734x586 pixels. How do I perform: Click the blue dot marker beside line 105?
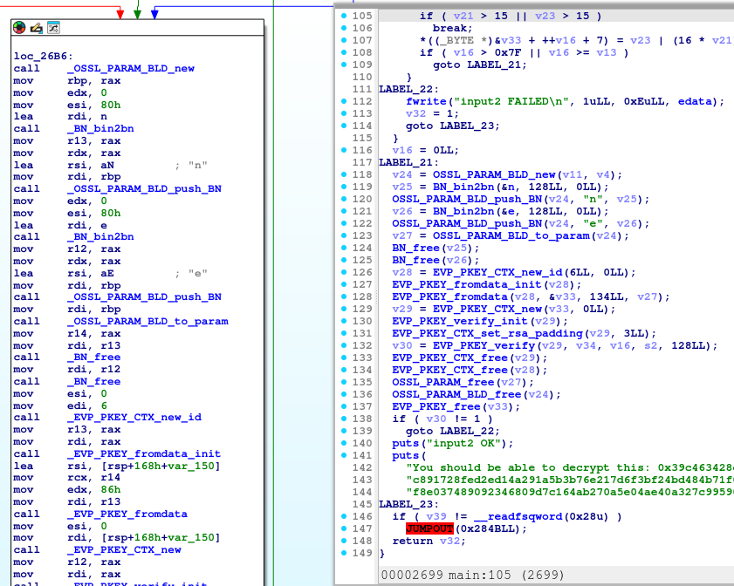coord(343,15)
